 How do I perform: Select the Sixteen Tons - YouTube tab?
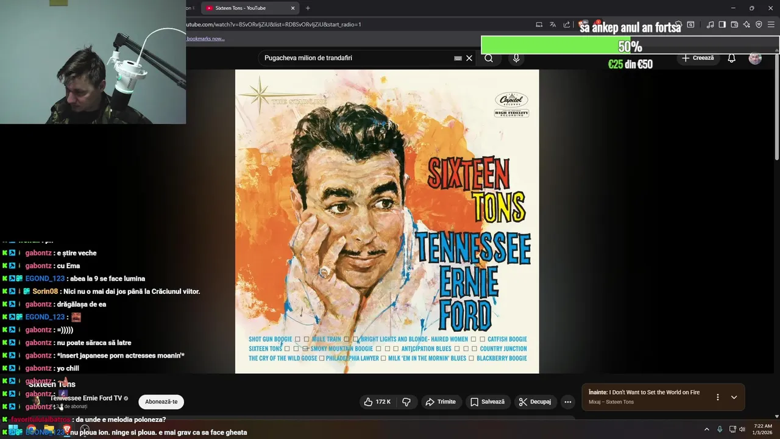249,8
